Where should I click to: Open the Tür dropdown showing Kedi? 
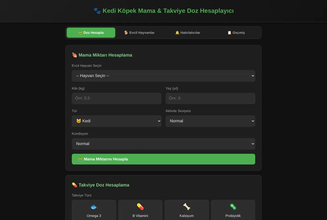pyautogui.click(x=117, y=121)
